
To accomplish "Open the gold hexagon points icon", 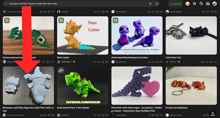I will point(187,4).
